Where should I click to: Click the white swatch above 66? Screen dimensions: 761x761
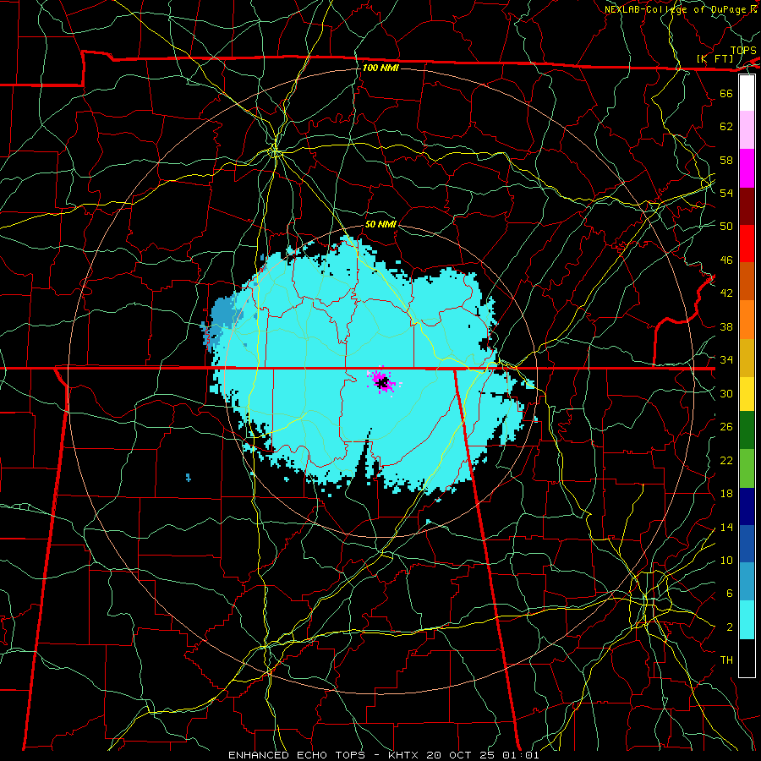(x=747, y=93)
